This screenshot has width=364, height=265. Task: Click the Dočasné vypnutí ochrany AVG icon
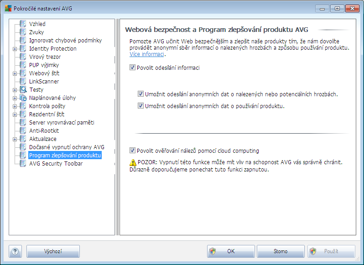(23, 147)
